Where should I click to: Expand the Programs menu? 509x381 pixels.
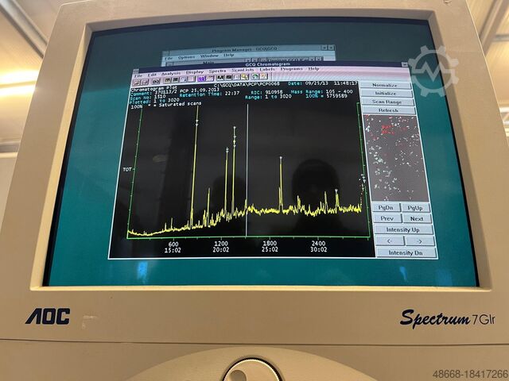pos(291,69)
